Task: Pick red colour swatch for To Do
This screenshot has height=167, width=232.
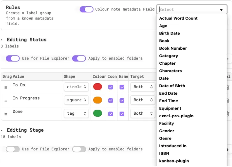Action: tap(97, 87)
